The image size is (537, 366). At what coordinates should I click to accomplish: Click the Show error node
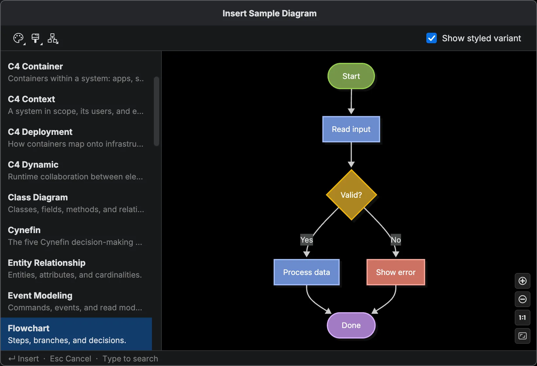tap(396, 272)
